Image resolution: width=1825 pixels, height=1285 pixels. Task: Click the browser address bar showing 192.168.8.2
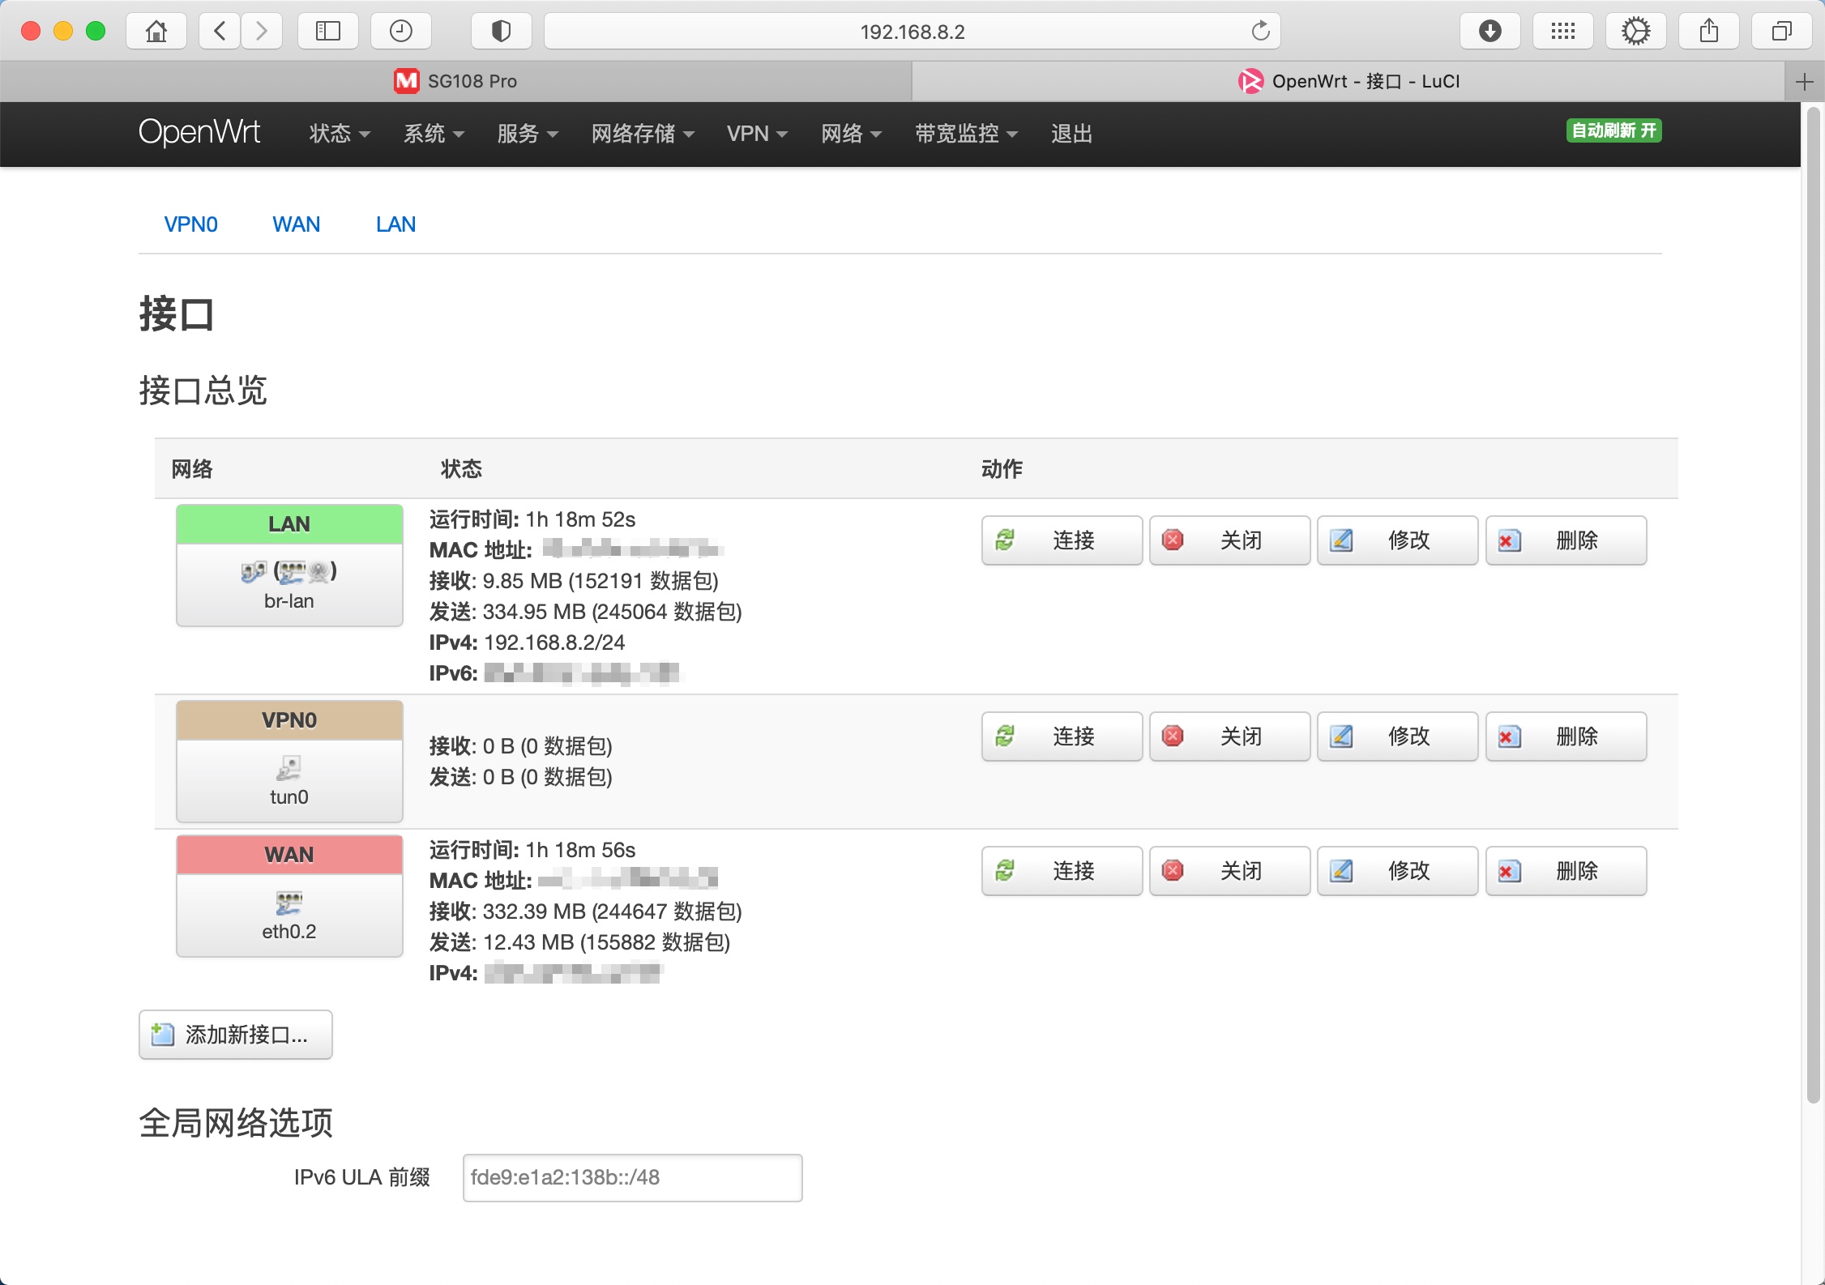(911, 31)
